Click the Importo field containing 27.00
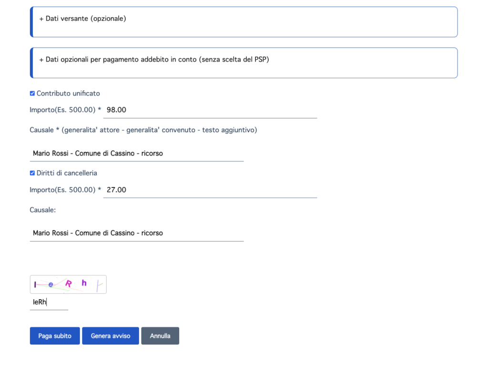Image resolution: width=488 pixels, height=365 pixels. pyautogui.click(x=210, y=189)
